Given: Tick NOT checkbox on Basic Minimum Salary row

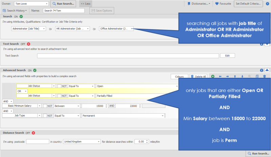Looking at the screenshot, I should [45, 106].
